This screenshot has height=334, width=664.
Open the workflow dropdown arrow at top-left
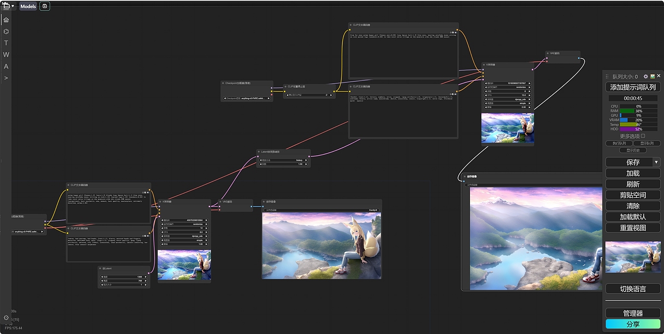point(12,6)
